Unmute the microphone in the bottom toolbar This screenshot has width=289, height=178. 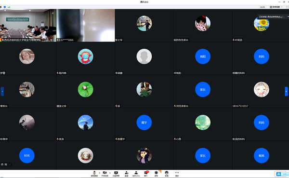[x=94, y=174]
